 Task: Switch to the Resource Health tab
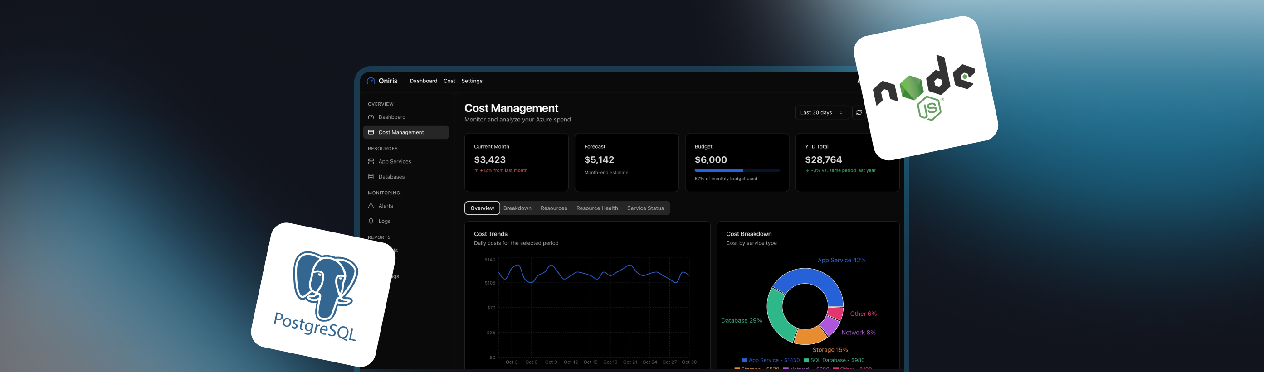[597, 208]
